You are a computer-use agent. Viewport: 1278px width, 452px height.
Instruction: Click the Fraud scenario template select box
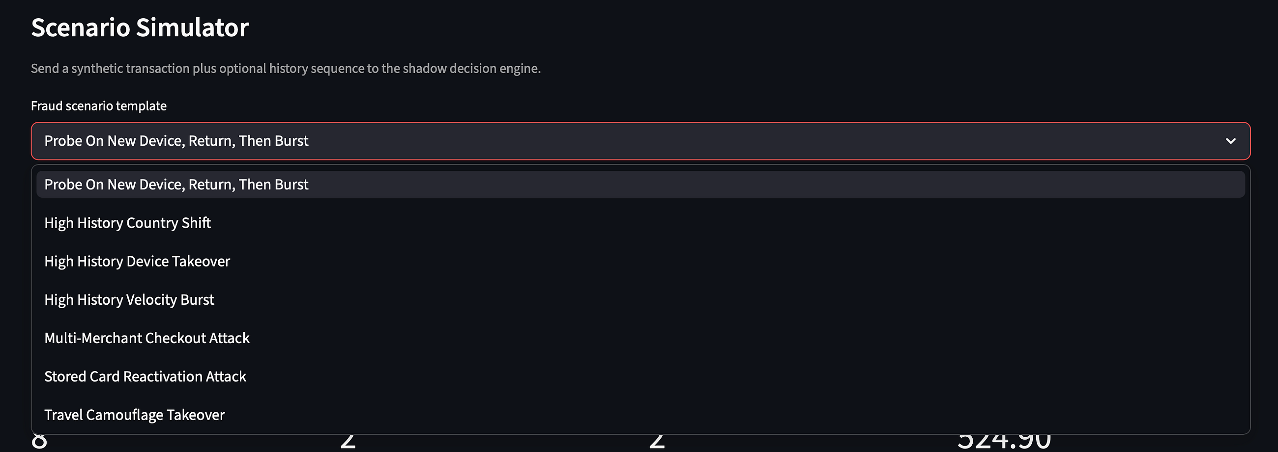click(x=640, y=141)
